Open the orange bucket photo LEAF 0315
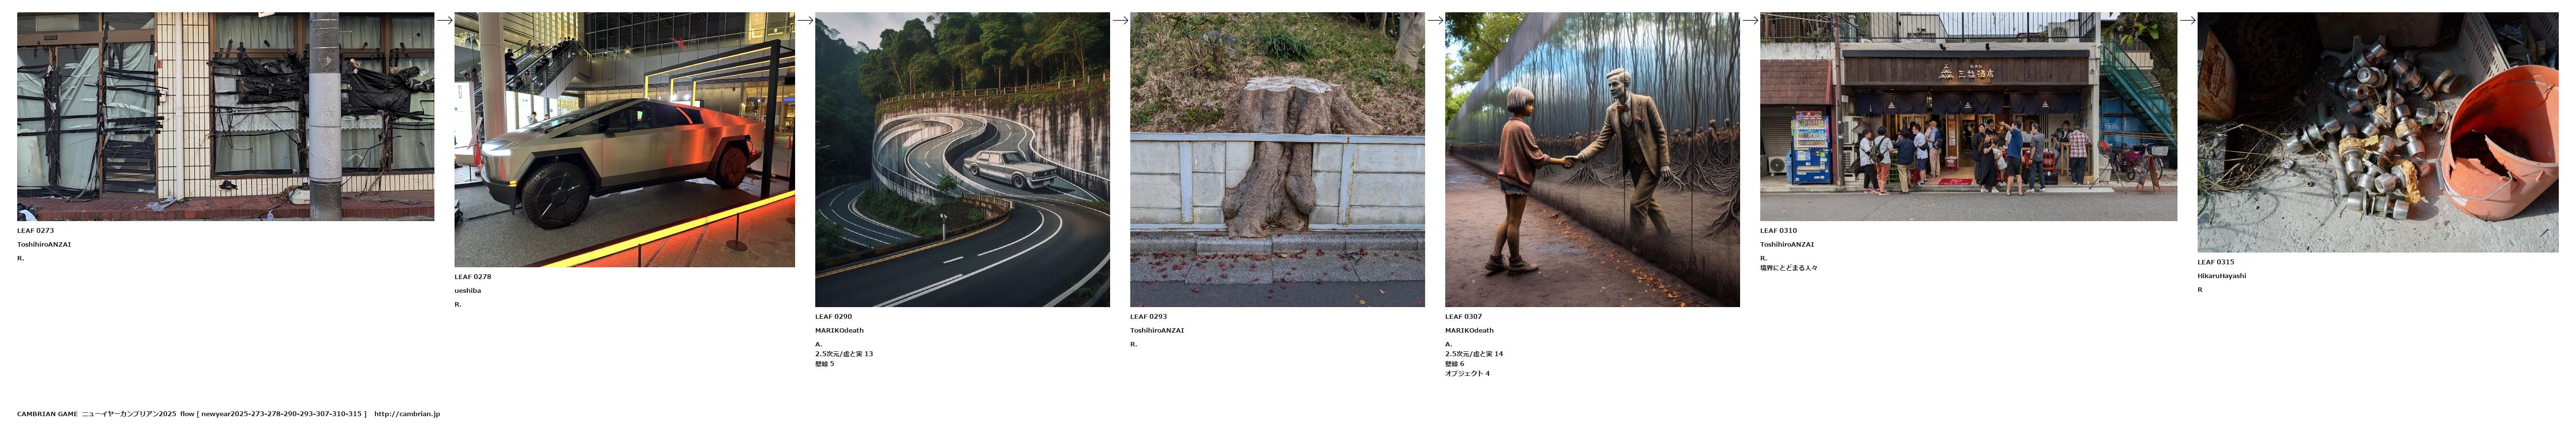 click(x=2377, y=132)
